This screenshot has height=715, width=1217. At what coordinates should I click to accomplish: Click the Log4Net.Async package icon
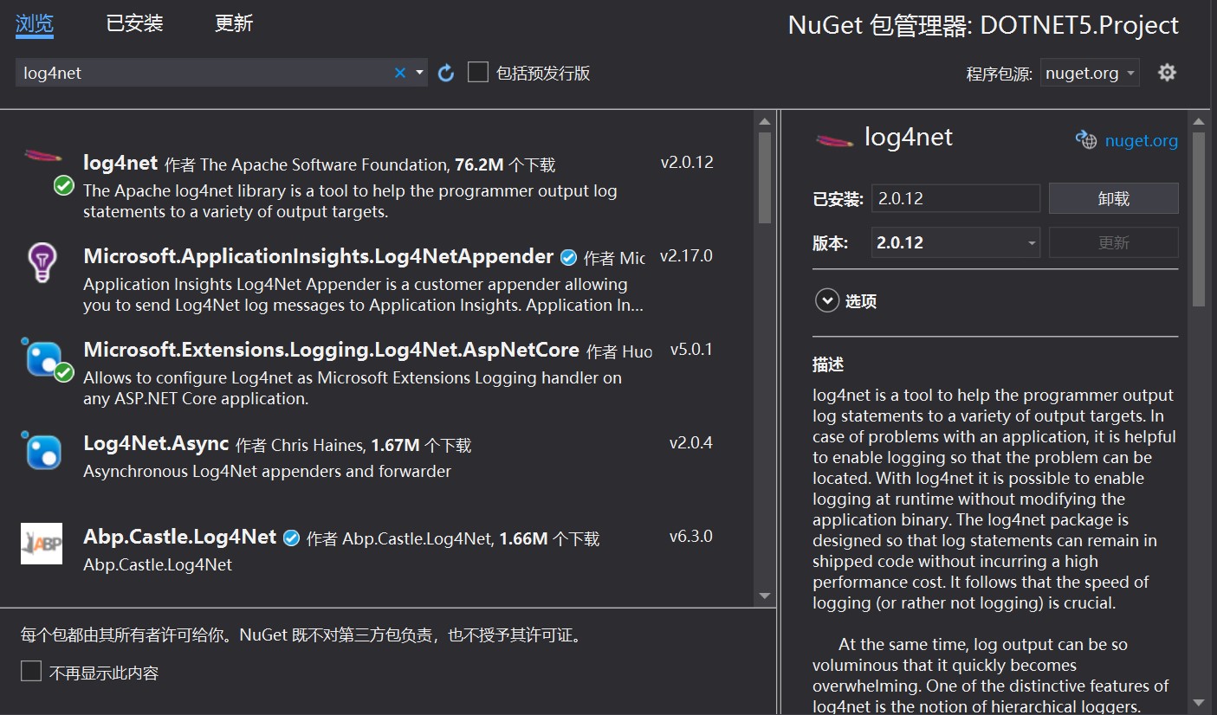click(x=42, y=451)
